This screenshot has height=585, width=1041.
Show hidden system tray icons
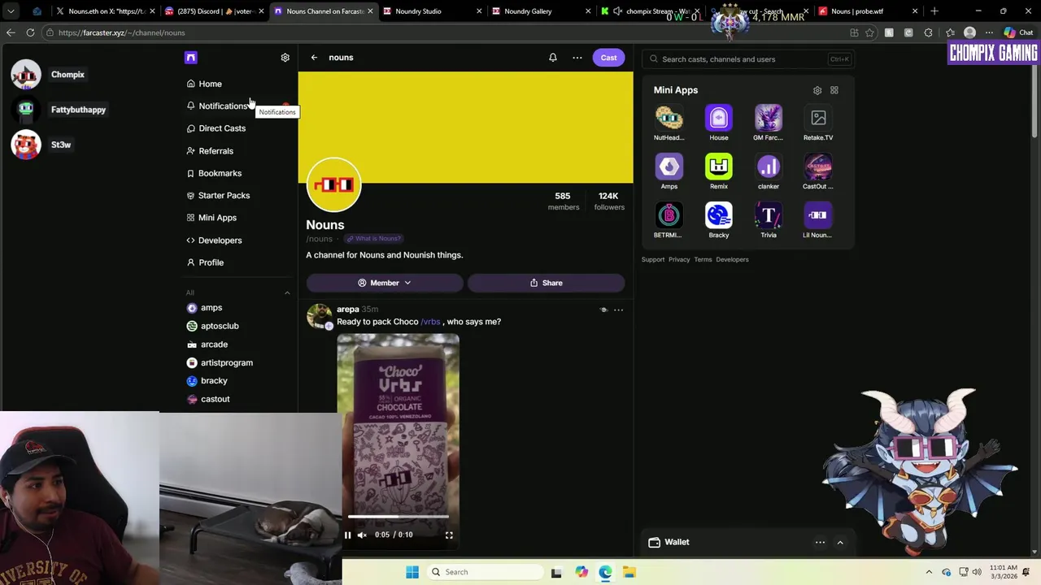pyautogui.click(x=929, y=572)
